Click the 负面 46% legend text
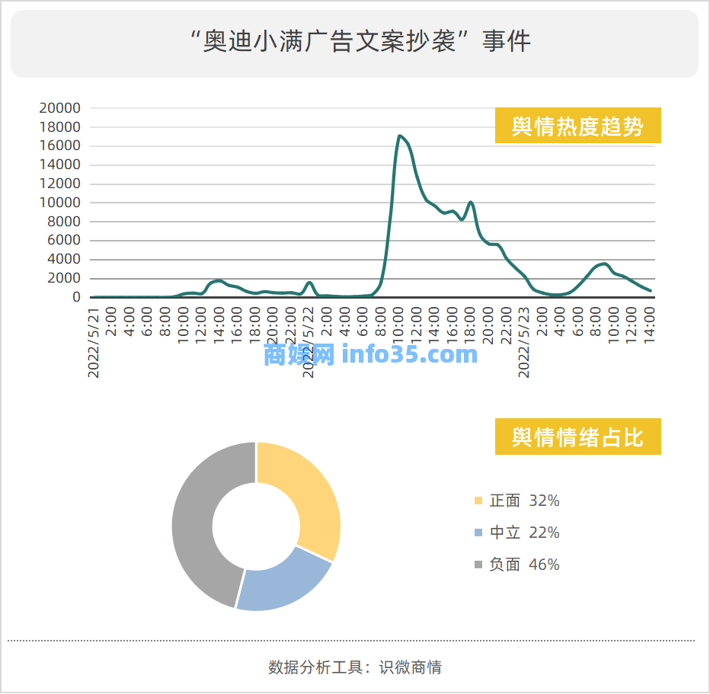Screen dimensions: 710x694 point(524,564)
